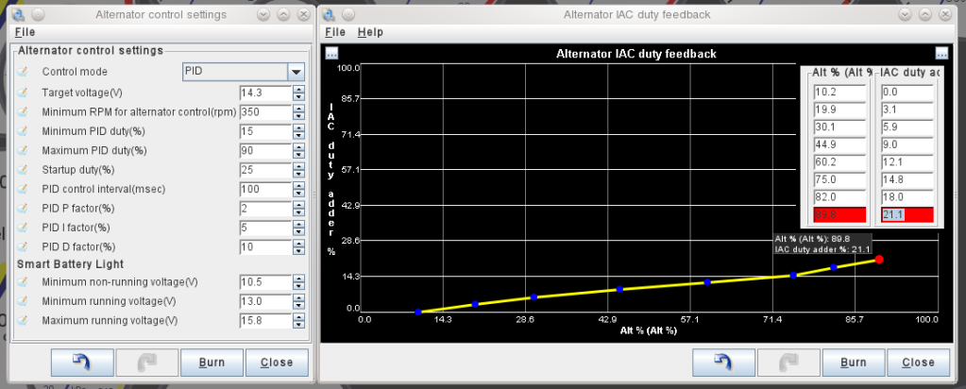Click the top-left ellipsis button on the graph
Screen dimensions: 966x389
(331, 54)
